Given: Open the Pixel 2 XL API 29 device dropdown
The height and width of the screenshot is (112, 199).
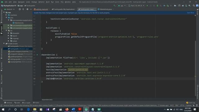Looking at the screenshot, I should [136, 6].
